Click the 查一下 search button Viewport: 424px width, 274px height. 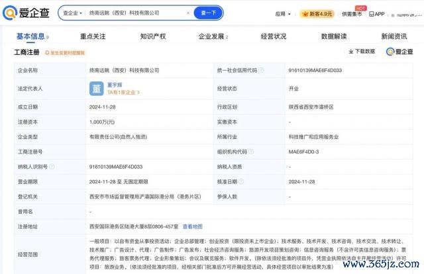click(208, 13)
